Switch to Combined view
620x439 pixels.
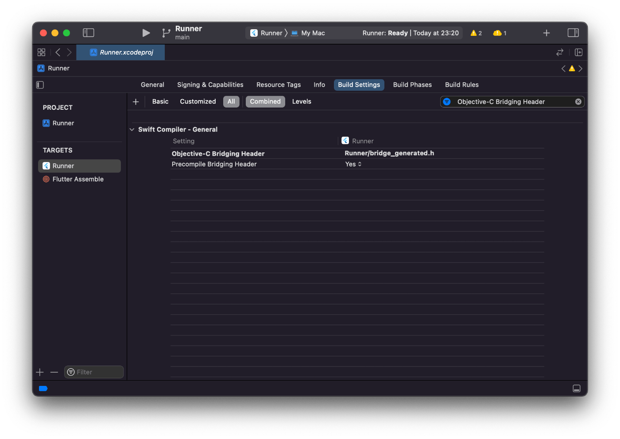click(265, 101)
